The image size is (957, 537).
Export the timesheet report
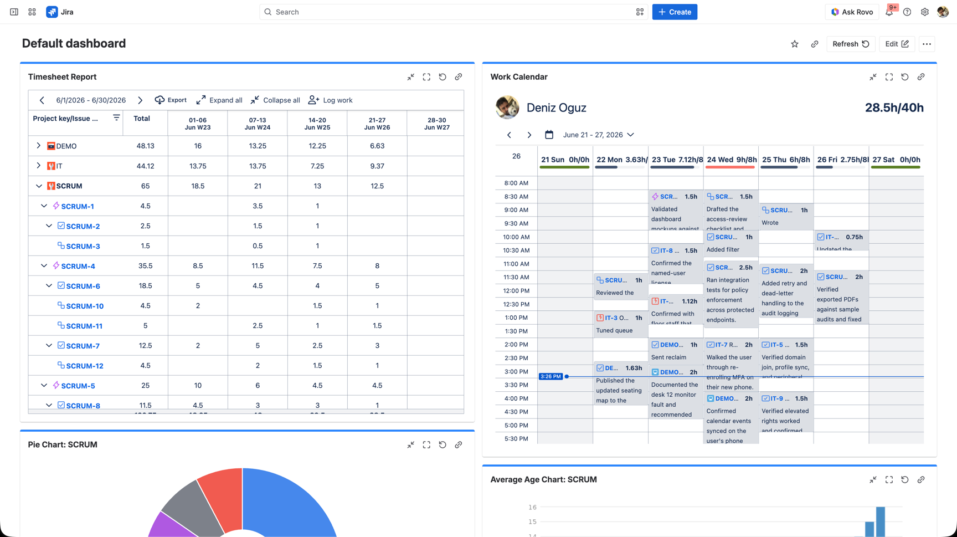click(x=171, y=100)
